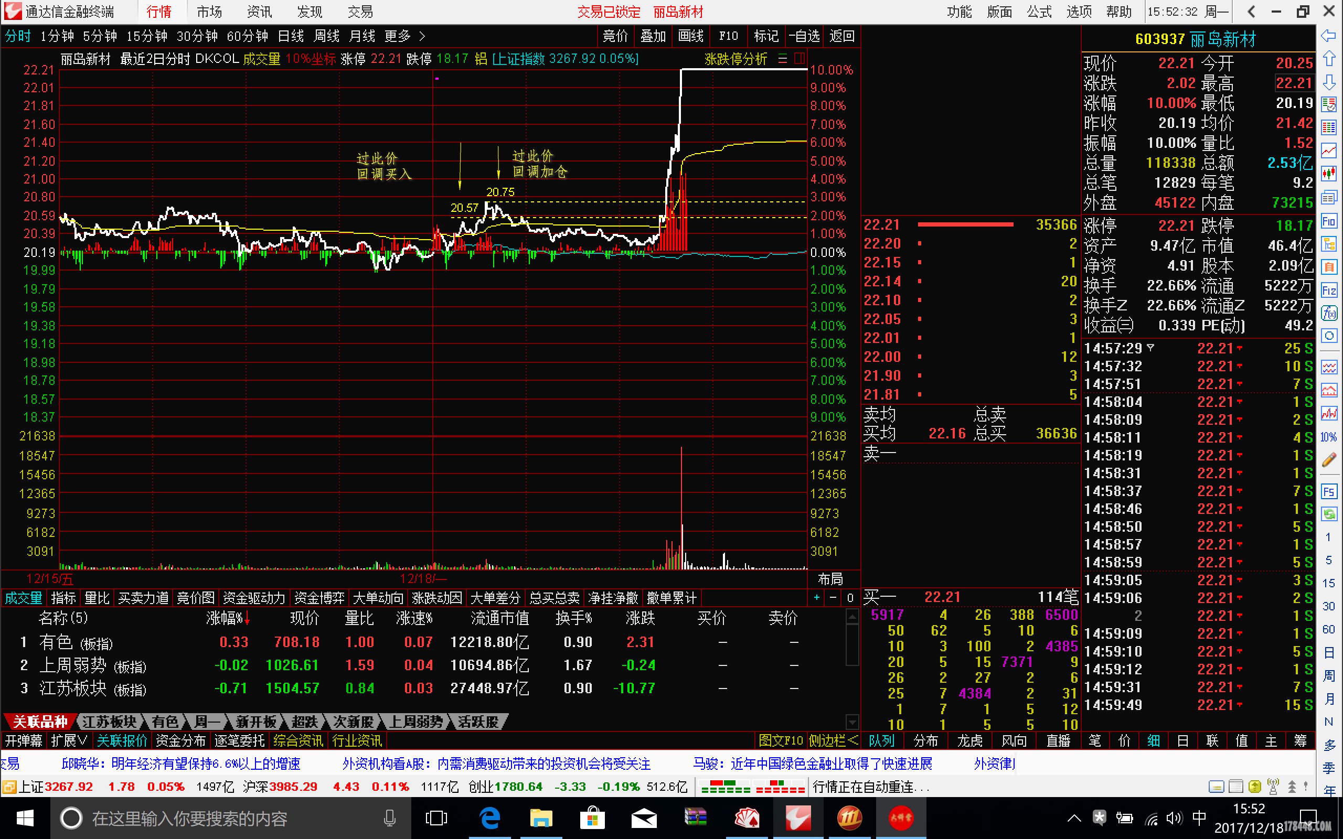Click the 10% coordinate sidebar icon

[1328, 437]
